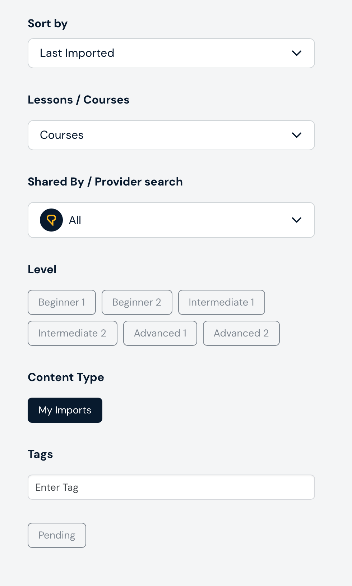The height and width of the screenshot is (586, 352).
Task: Select the Intermediate 1 level chip
Action: (x=222, y=302)
